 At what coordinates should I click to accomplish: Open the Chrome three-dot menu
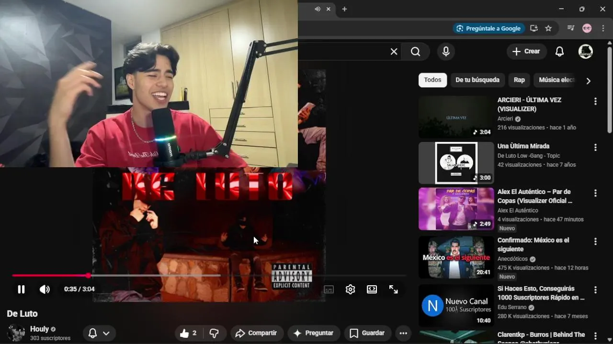(x=603, y=28)
